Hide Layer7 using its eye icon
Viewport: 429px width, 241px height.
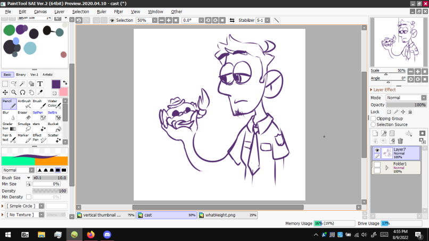tap(377, 151)
